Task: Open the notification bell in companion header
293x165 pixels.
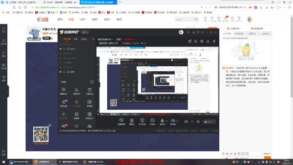Action: pyautogui.click(x=208, y=41)
